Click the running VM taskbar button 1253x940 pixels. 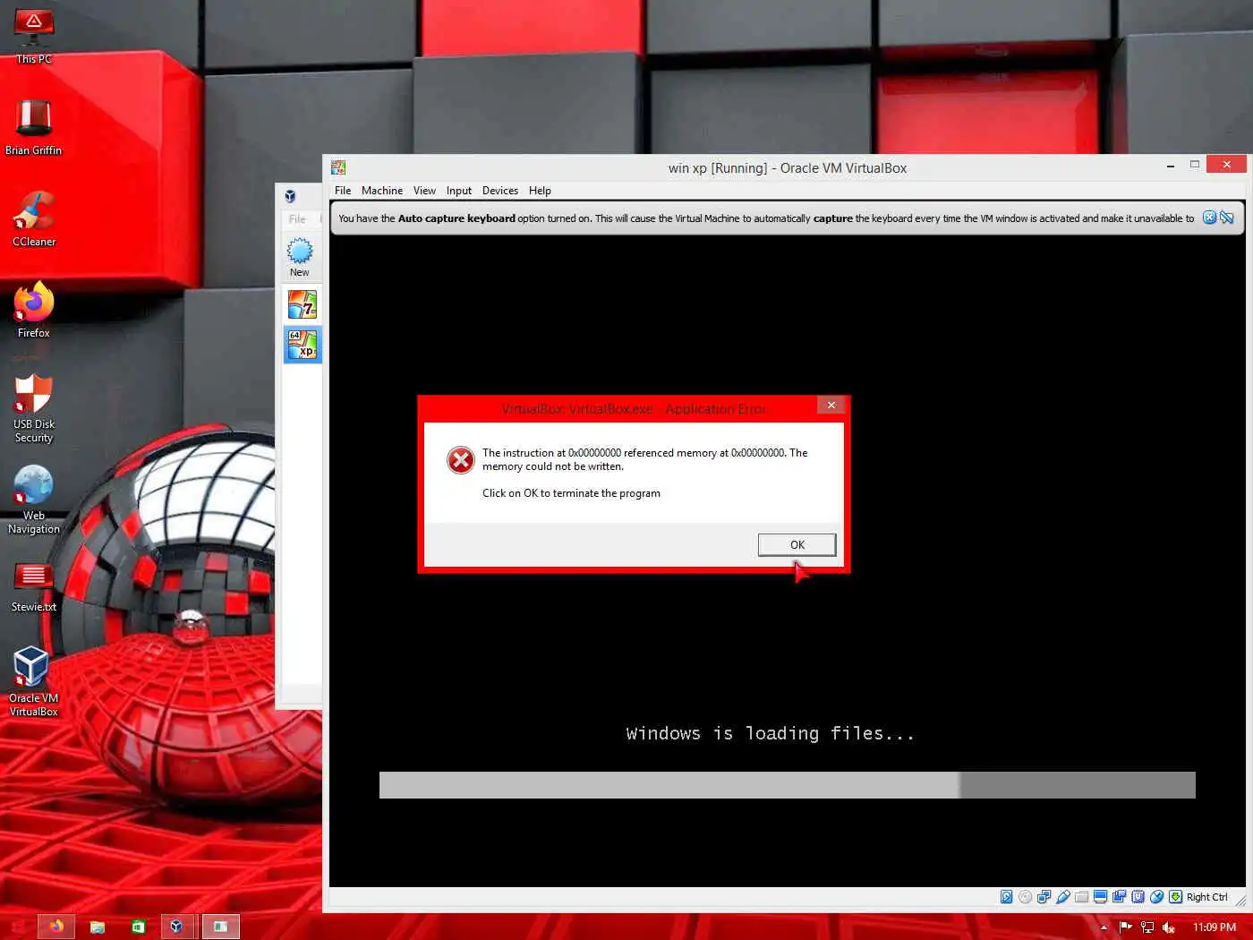[x=220, y=927]
